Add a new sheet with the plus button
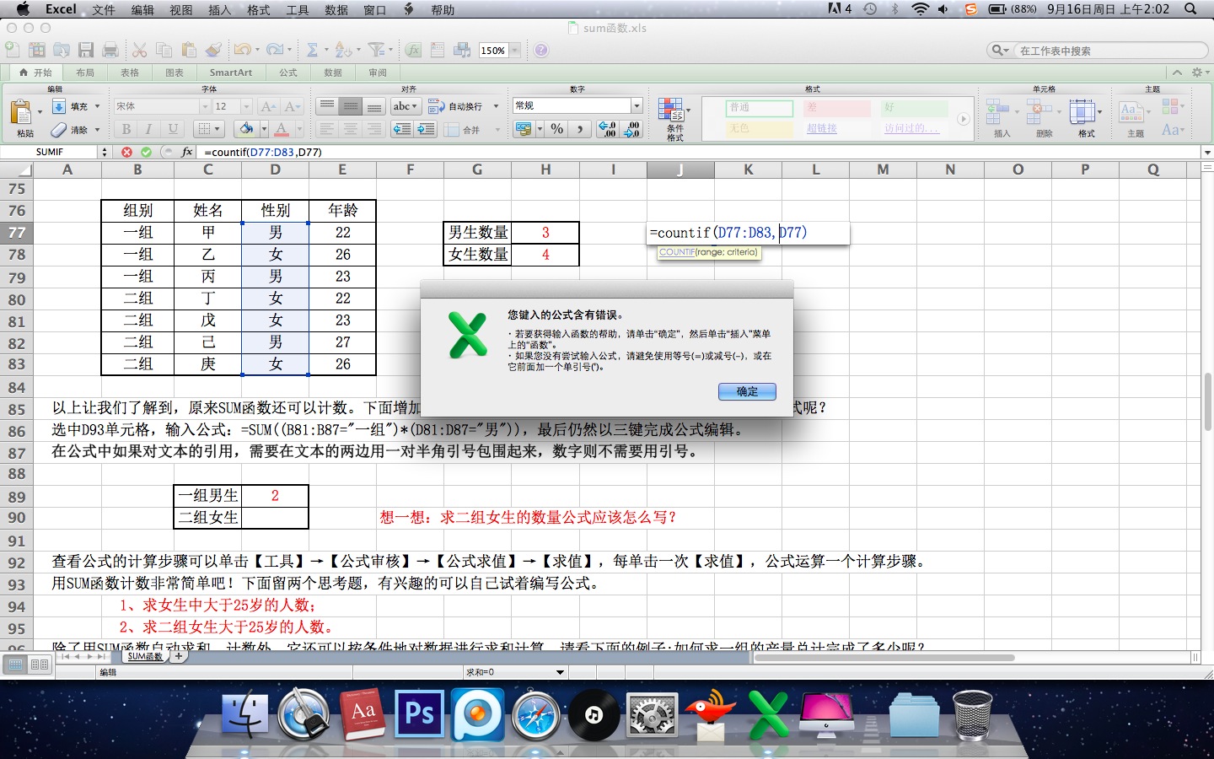The height and width of the screenshot is (759, 1214). (178, 656)
